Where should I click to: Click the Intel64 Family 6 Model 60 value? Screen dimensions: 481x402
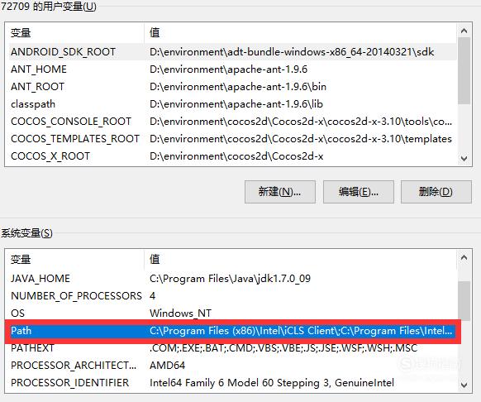pyautogui.click(x=272, y=383)
